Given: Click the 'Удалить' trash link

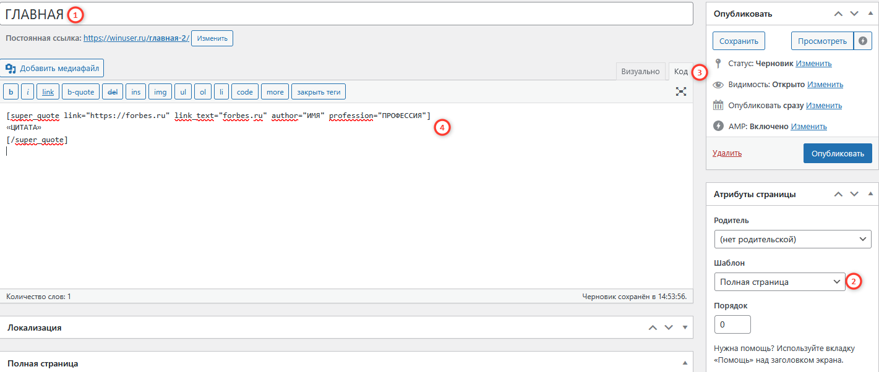Looking at the screenshot, I should point(727,153).
